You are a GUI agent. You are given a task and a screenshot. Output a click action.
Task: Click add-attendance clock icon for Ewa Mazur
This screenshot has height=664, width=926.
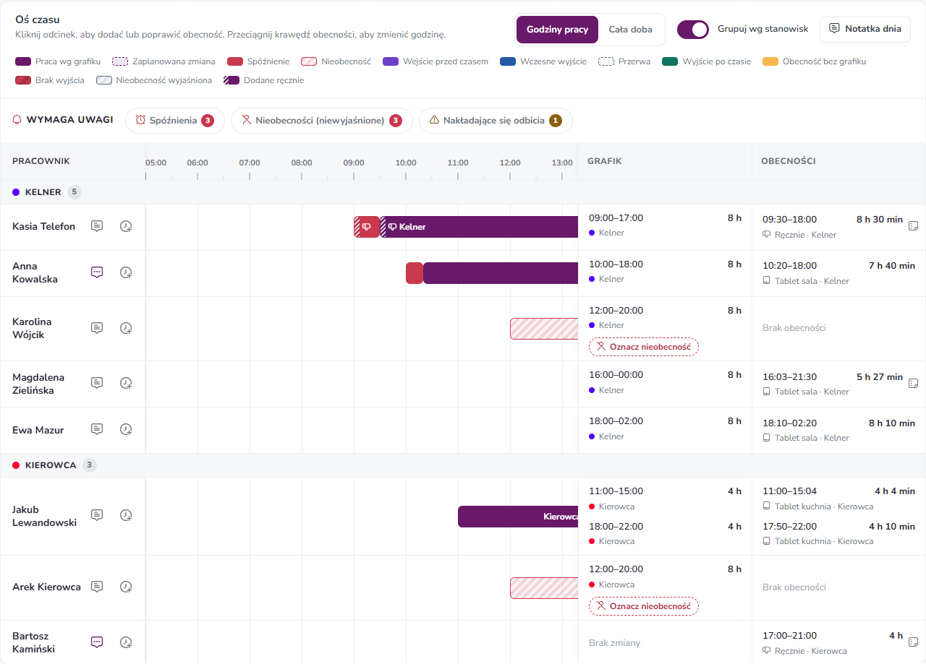pos(126,429)
